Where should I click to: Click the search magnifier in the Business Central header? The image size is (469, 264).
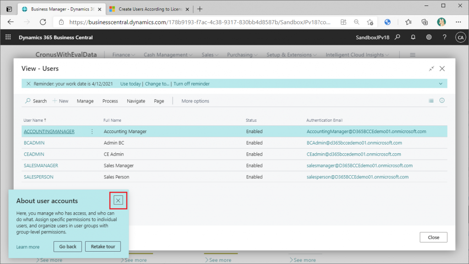(397, 37)
